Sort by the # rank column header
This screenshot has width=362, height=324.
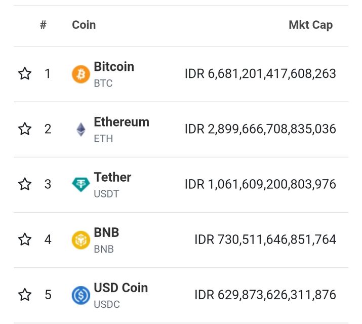[44, 25]
